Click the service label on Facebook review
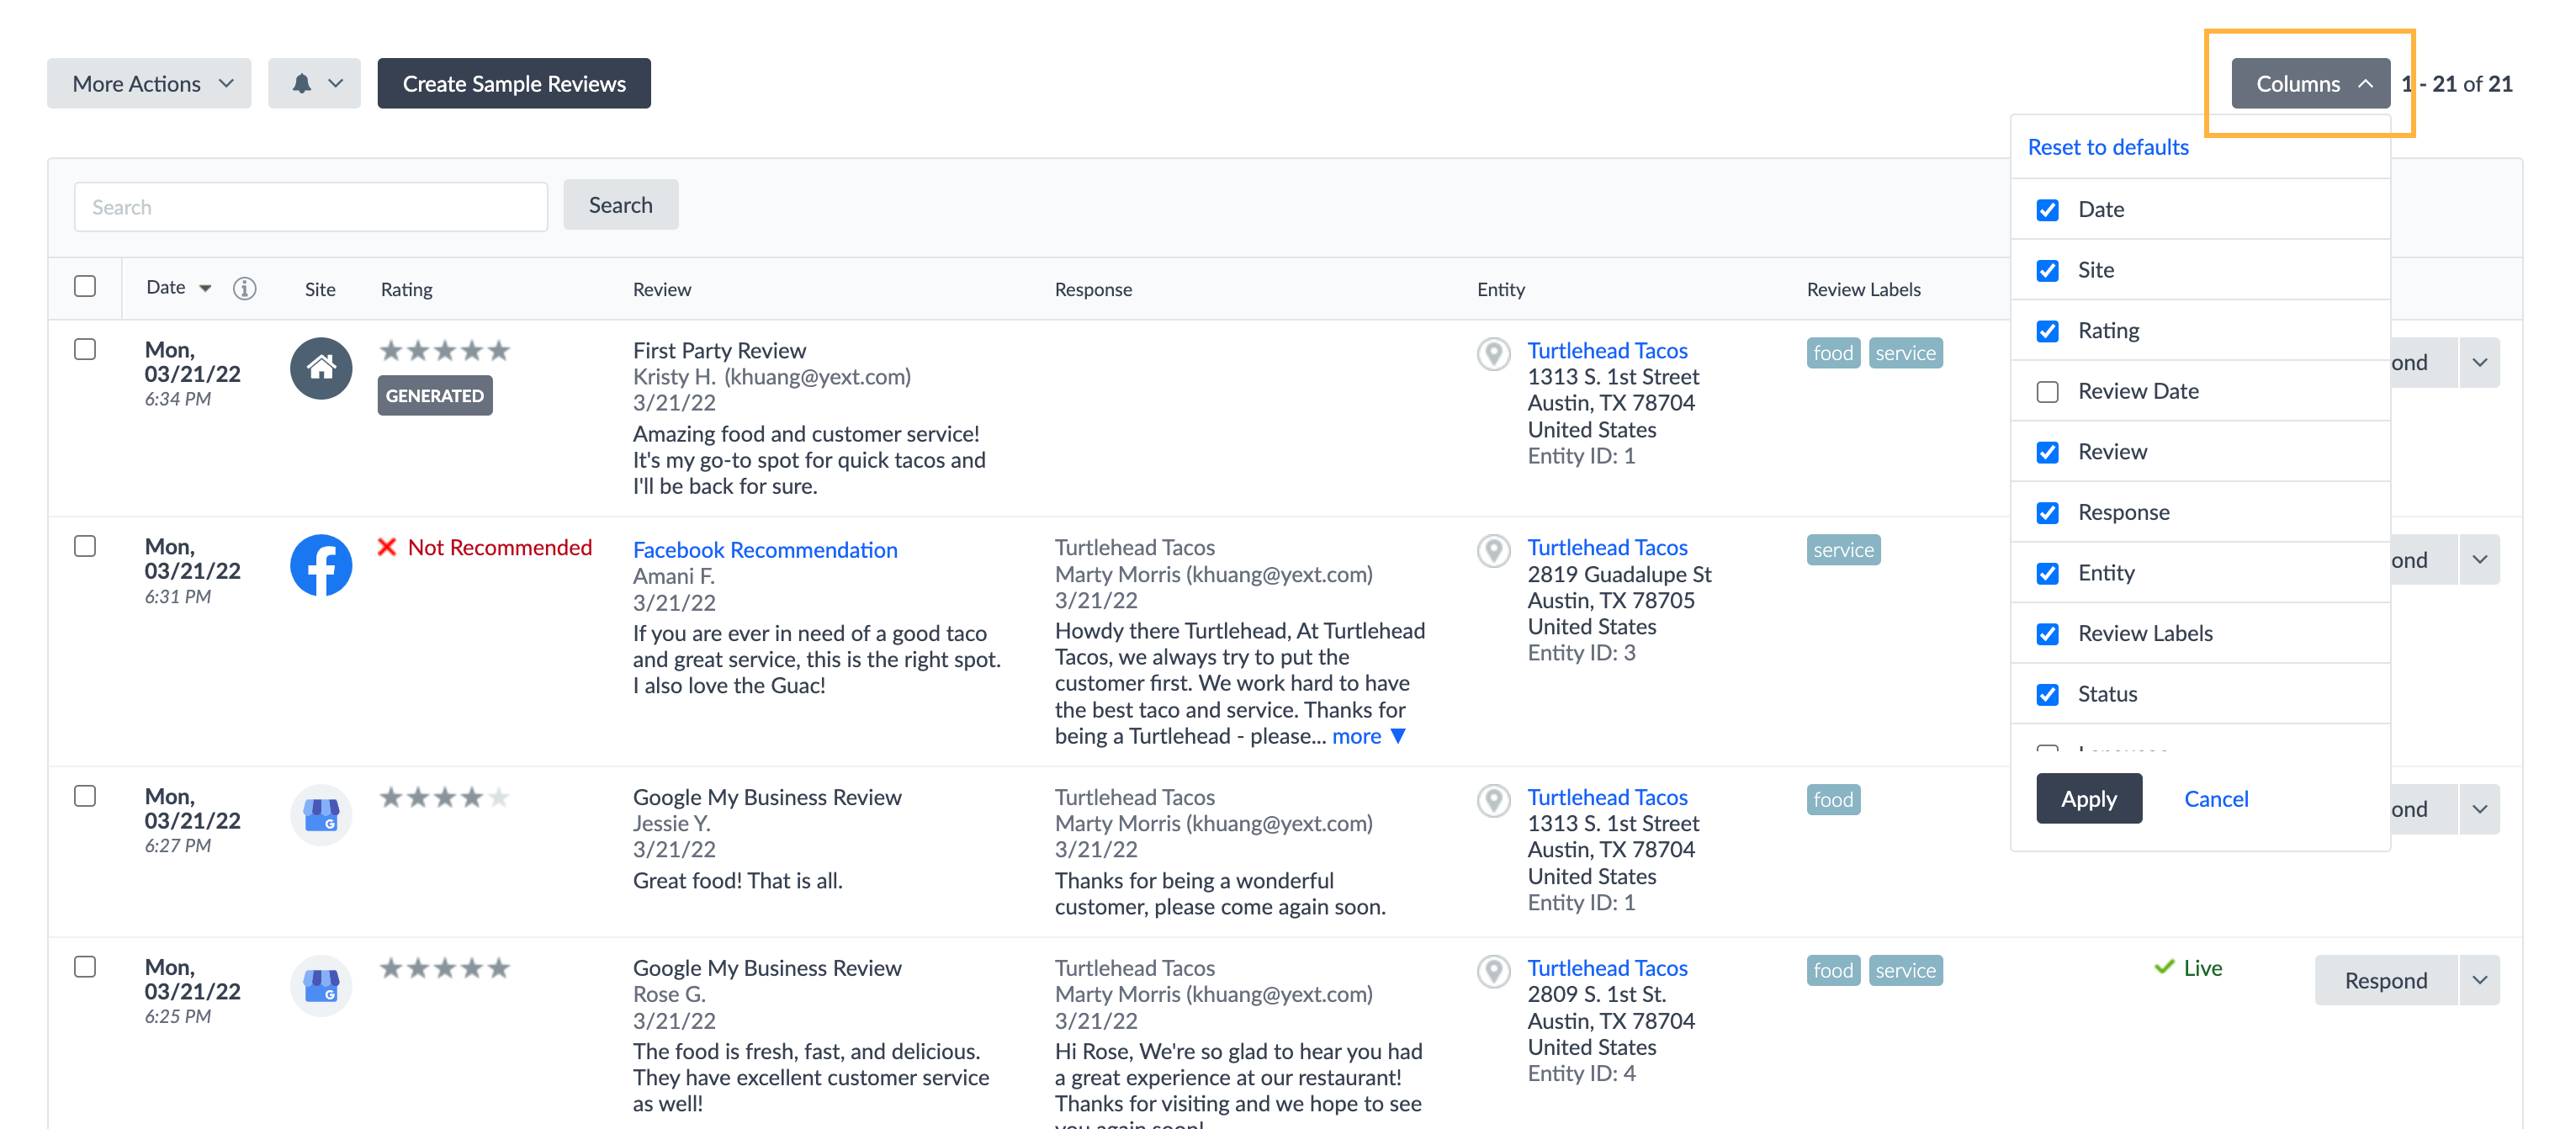2576x1129 pixels. coord(1843,550)
